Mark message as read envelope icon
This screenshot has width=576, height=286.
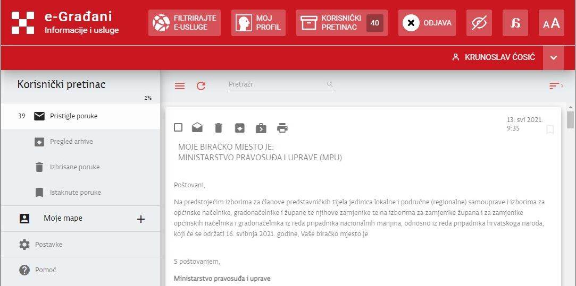tap(197, 127)
